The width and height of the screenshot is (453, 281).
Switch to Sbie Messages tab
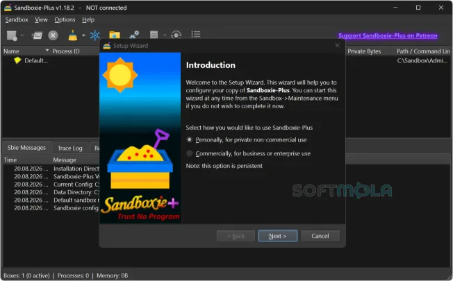(x=26, y=147)
